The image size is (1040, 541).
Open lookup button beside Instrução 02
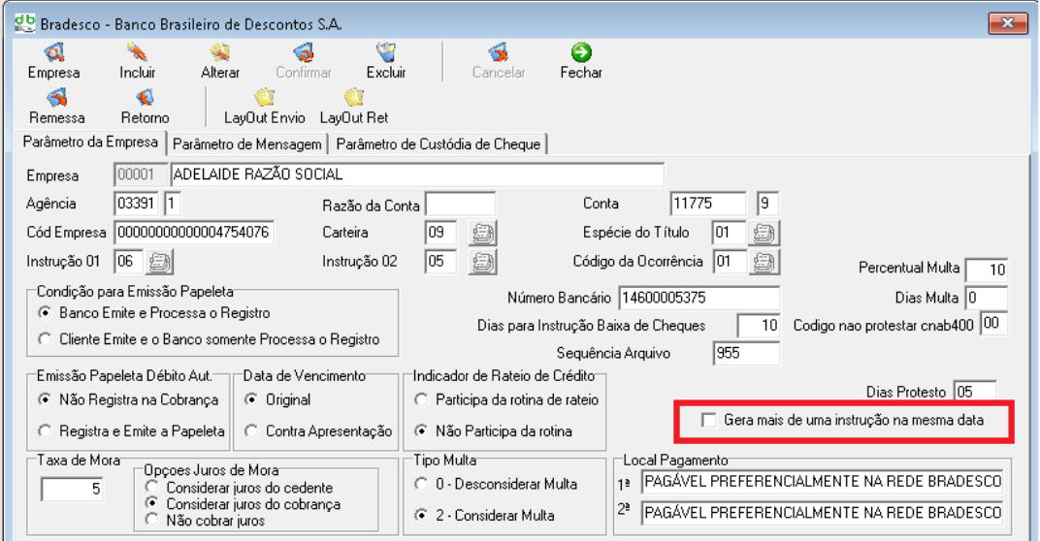482,262
